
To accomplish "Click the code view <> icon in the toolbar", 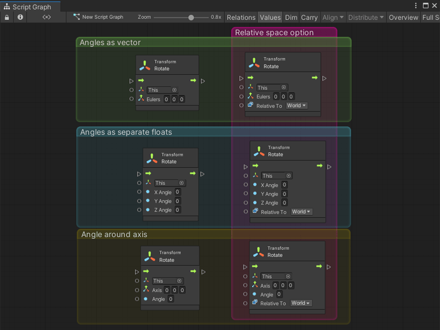I will coord(46,17).
